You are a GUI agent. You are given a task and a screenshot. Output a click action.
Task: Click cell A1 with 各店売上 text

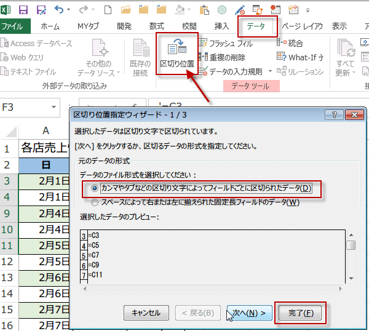tap(45, 148)
